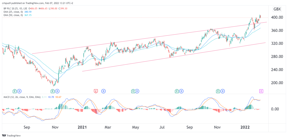
Task: Open the dividend marker at the November 2020 low
Action: click(57, 91)
